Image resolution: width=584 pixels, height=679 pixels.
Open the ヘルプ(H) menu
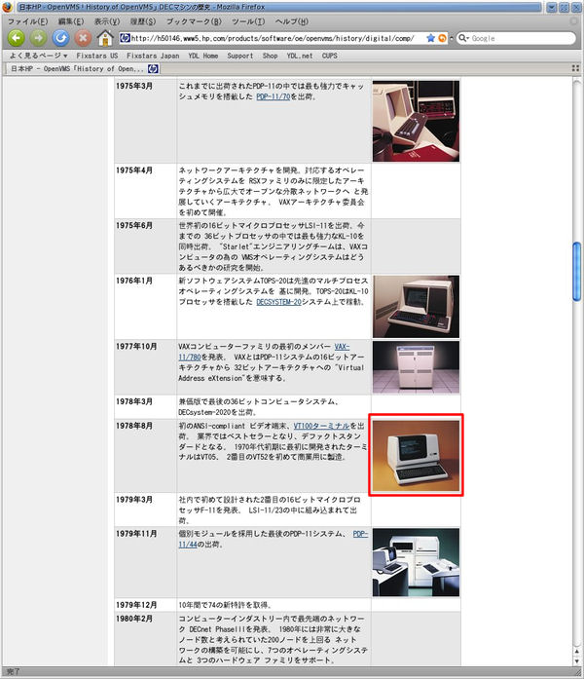point(292,21)
